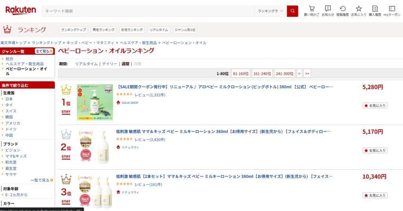Click the red search magnifier button
Screen dimensions: 403x211
[292, 11]
